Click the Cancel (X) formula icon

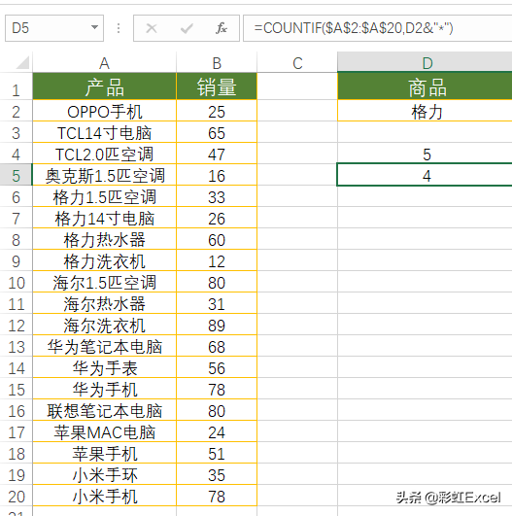[x=152, y=28]
